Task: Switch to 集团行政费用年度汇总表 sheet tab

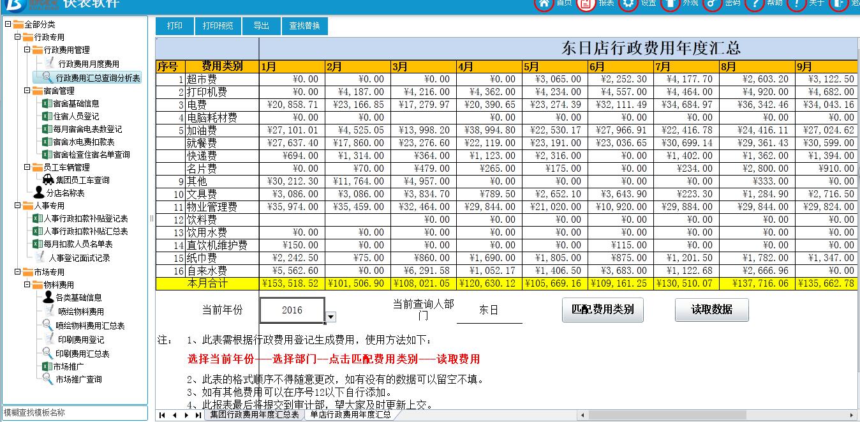Action: (254, 415)
